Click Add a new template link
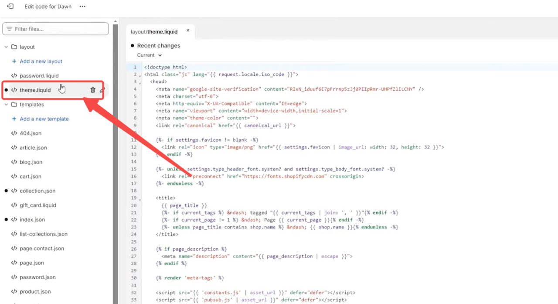 coord(44,119)
